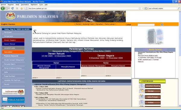Image resolution: width=181 pixels, height=110 pixels.
Task: Click the Tender information button
Action: [x=153, y=91]
